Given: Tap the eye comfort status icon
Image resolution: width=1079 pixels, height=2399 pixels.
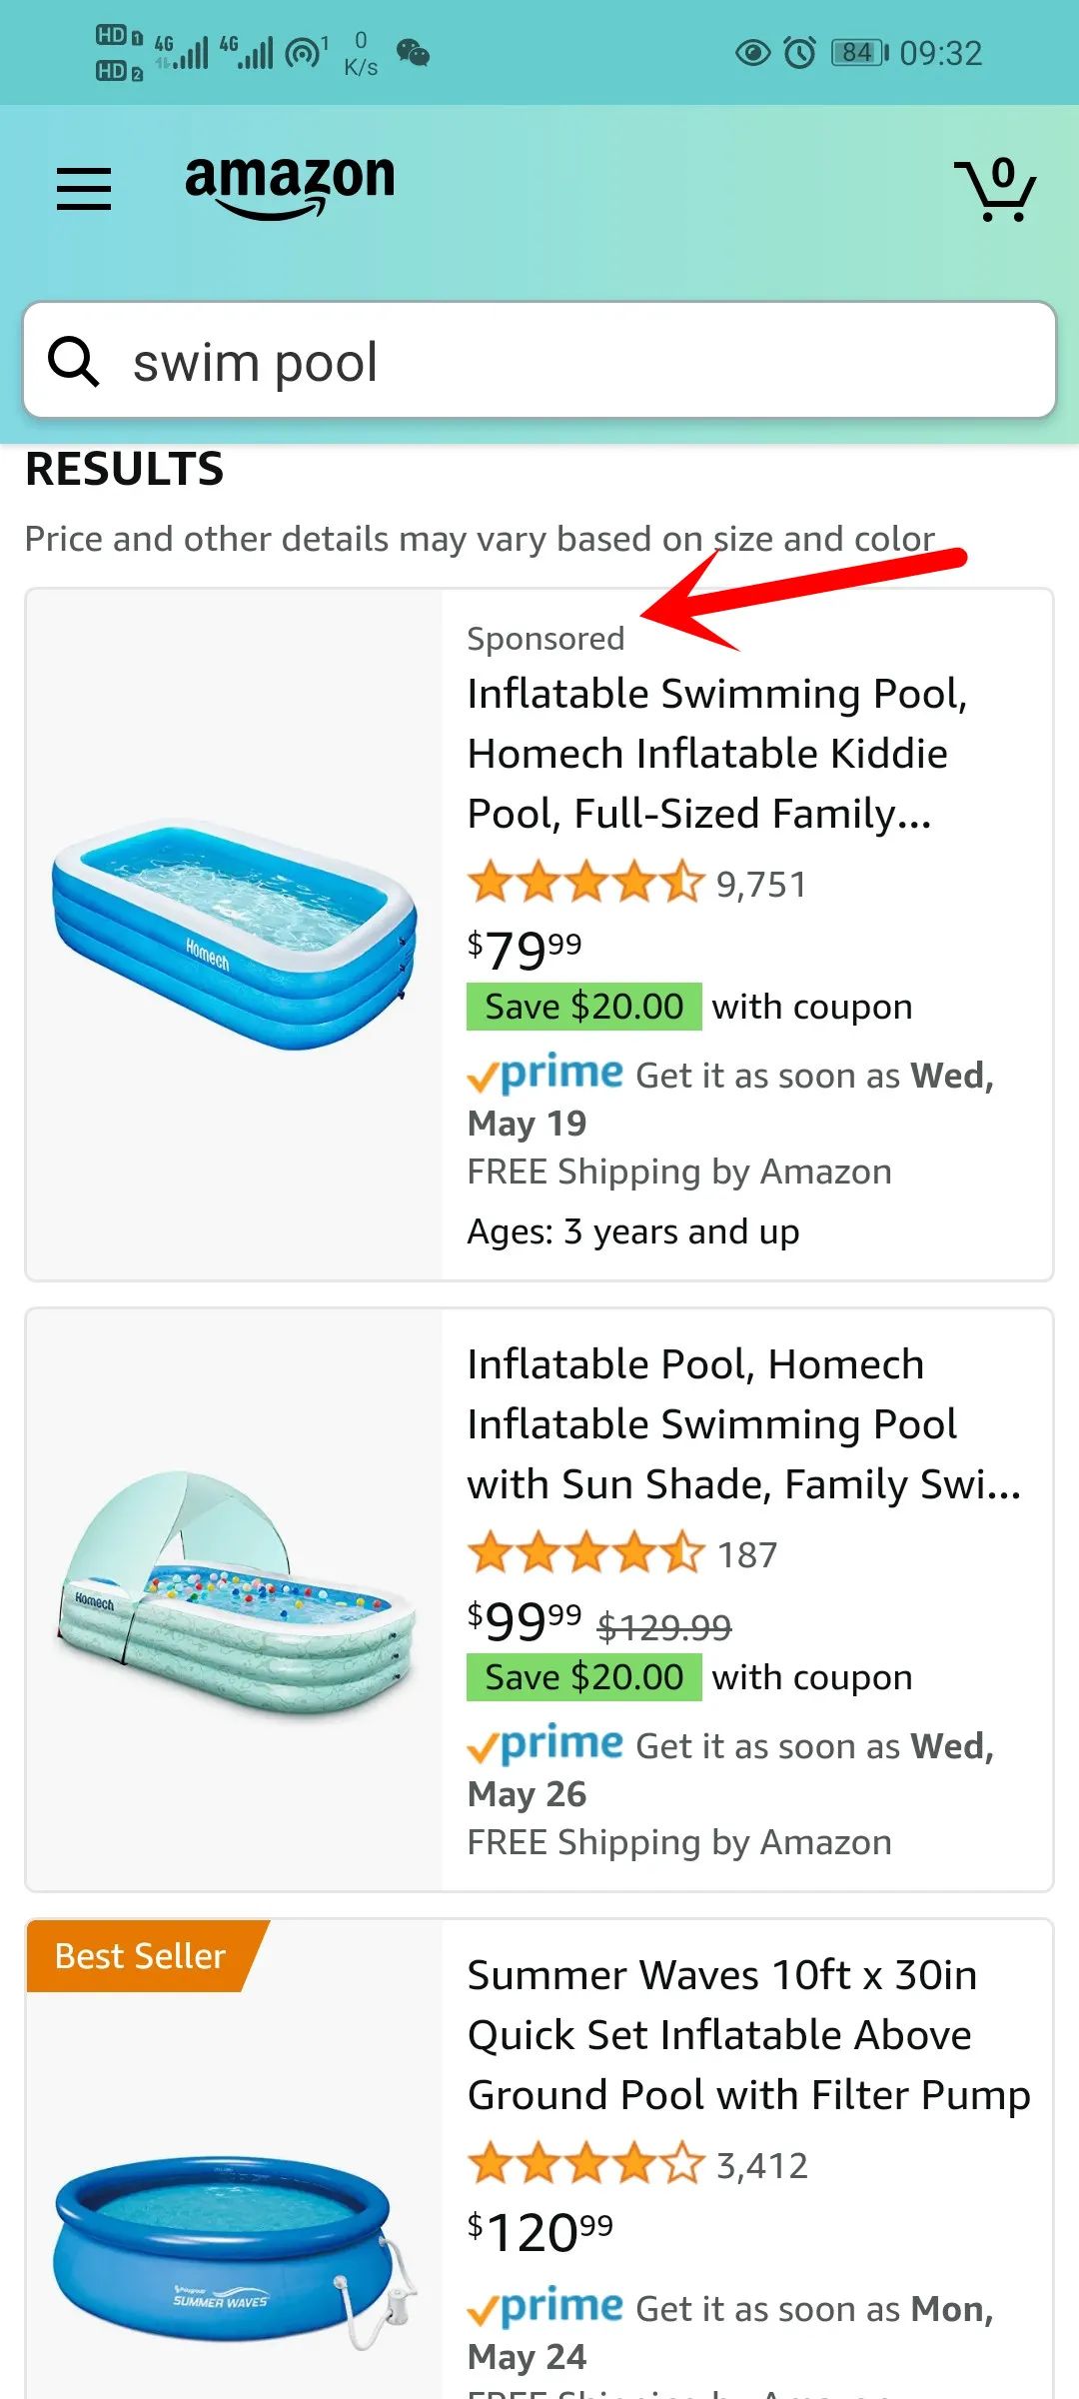Looking at the screenshot, I should pos(752,52).
